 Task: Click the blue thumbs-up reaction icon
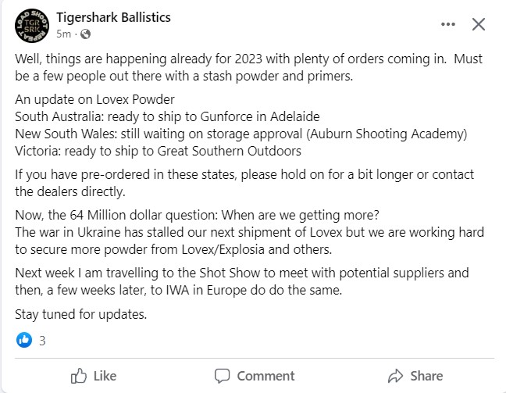(24, 340)
